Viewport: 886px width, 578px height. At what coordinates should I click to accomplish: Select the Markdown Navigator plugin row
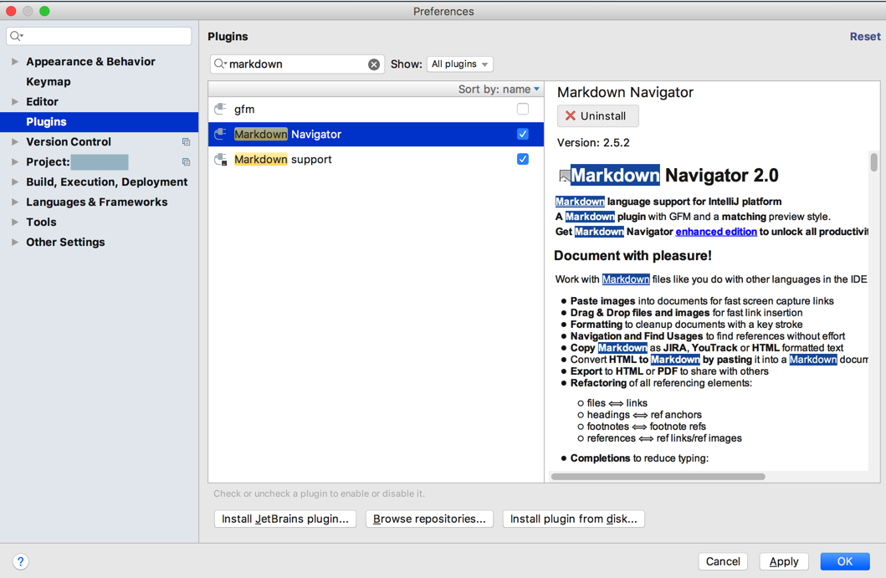pos(376,134)
